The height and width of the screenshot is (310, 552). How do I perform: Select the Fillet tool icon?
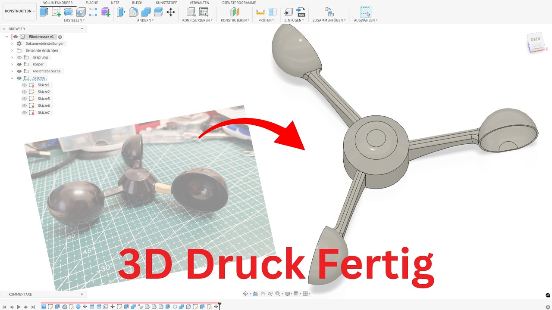(x=134, y=12)
